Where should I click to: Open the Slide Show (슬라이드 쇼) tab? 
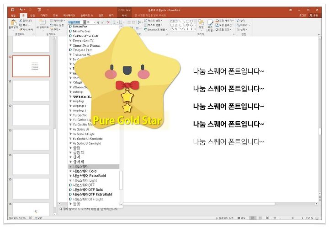86,16
